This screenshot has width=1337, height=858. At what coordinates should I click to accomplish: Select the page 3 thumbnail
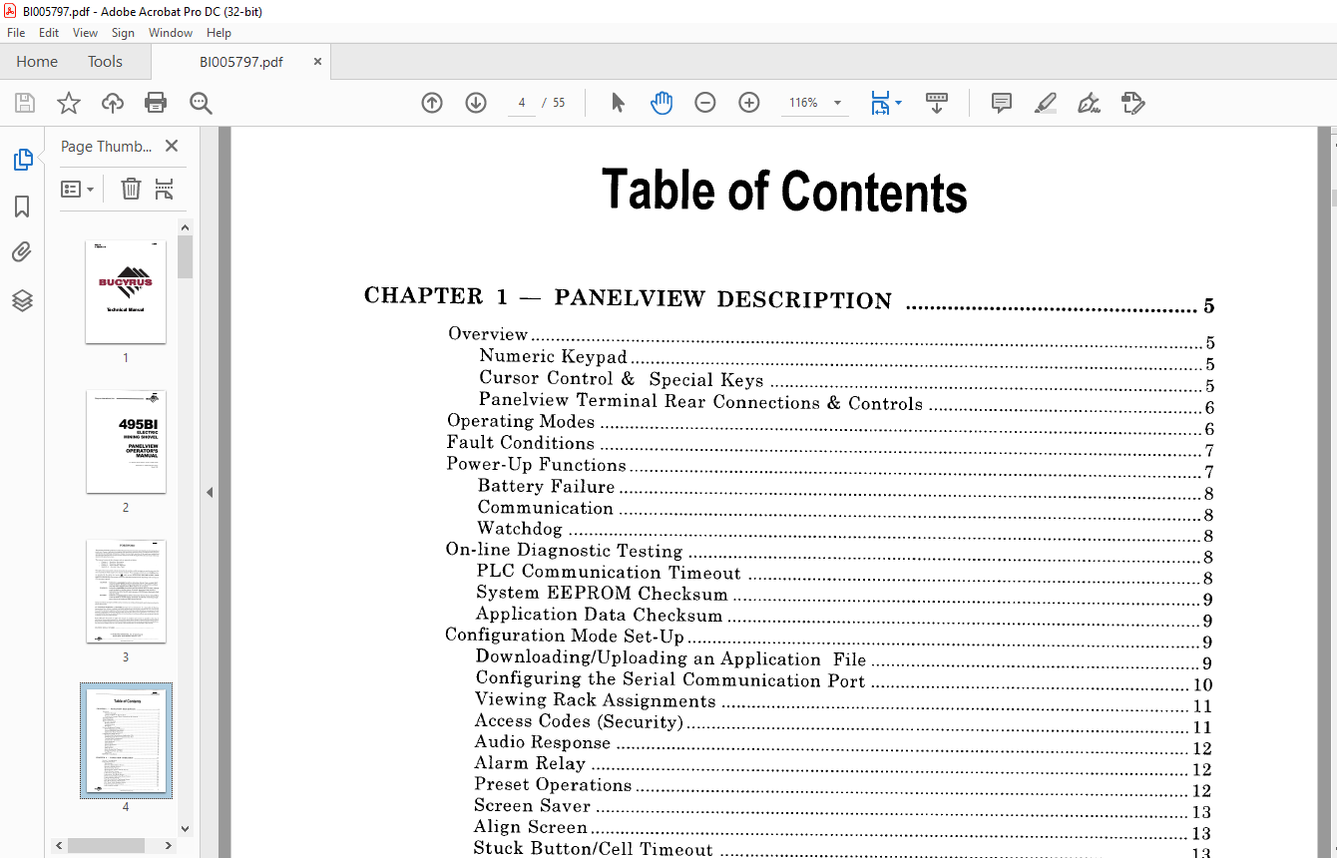tap(126, 591)
